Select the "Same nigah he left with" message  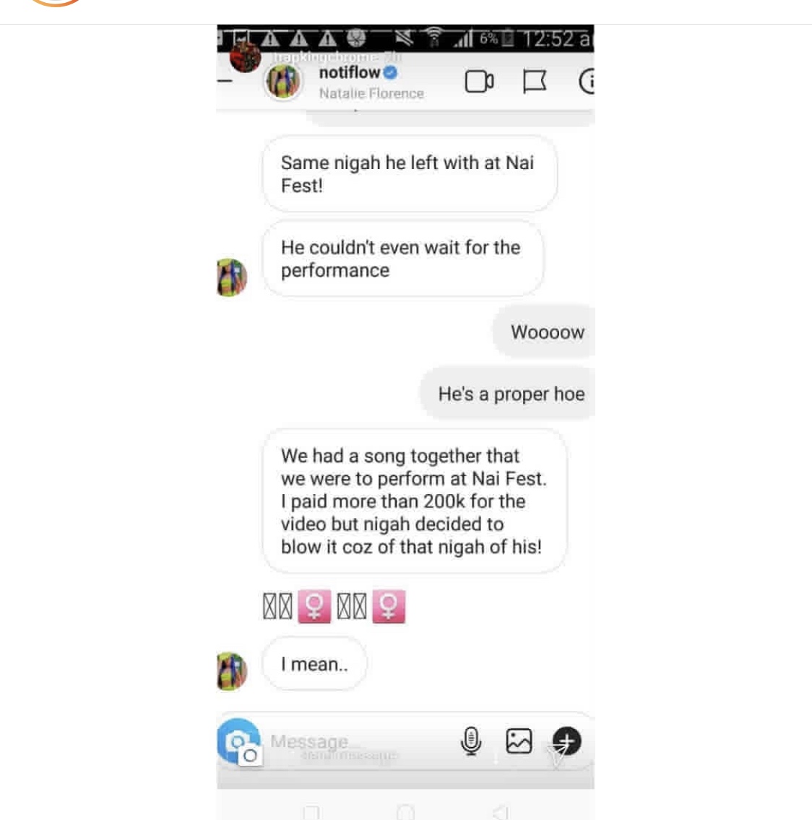pos(410,174)
